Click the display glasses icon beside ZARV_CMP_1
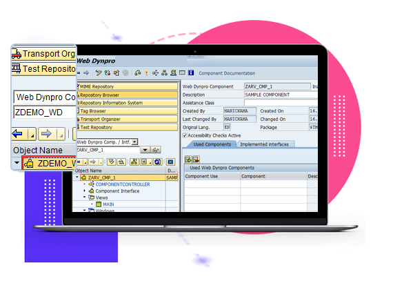Viewport: 393px width, 290px height. pyautogui.click(x=156, y=150)
